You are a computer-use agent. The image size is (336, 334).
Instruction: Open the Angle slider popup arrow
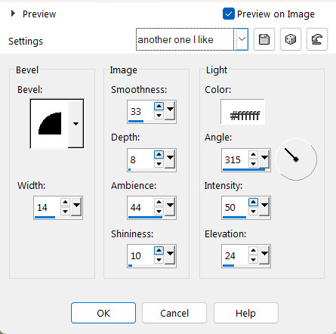(x=264, y=159)
